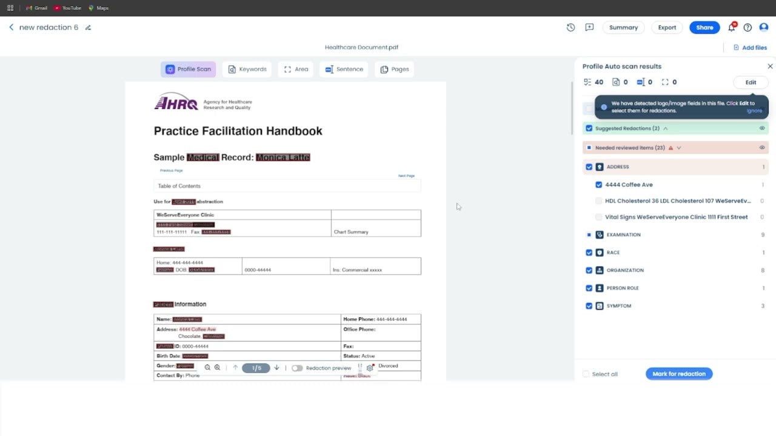Image resolution: width=776 pixels, height=436 pixels.
Task: Click the 1/5 page indicator
Action: (256, 368)
